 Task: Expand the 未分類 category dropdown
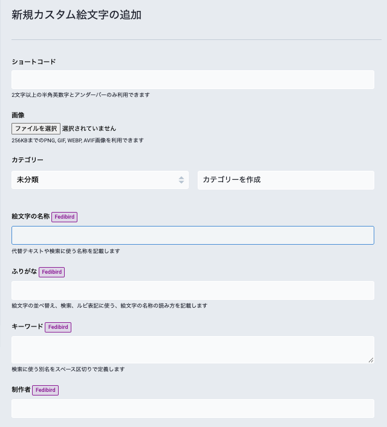[100, 180]
